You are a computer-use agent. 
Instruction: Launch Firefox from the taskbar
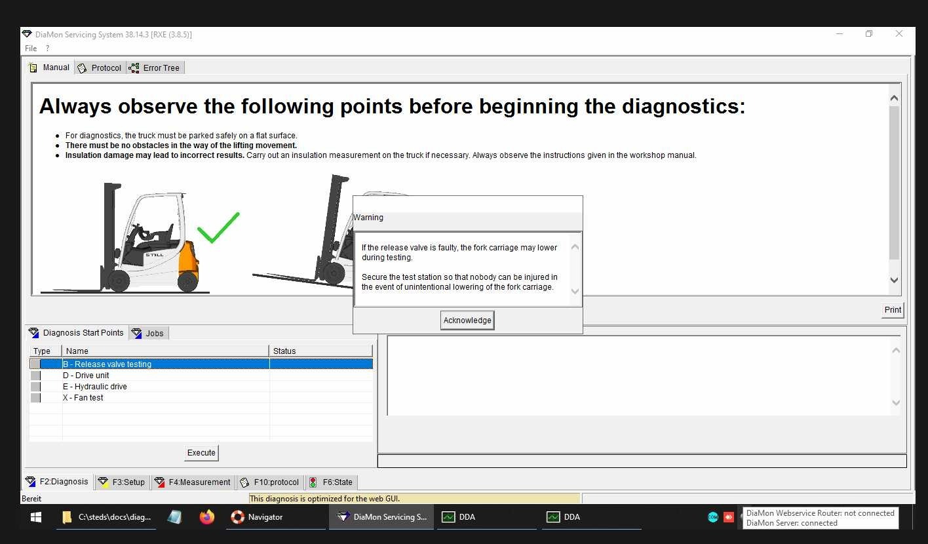click(207, 517)
